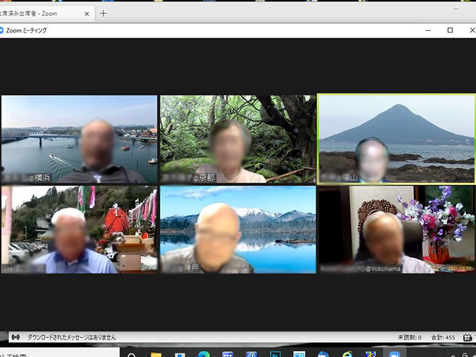
Task: Click the 未読数 unread counter in status bar
Action: pos(409,337)
